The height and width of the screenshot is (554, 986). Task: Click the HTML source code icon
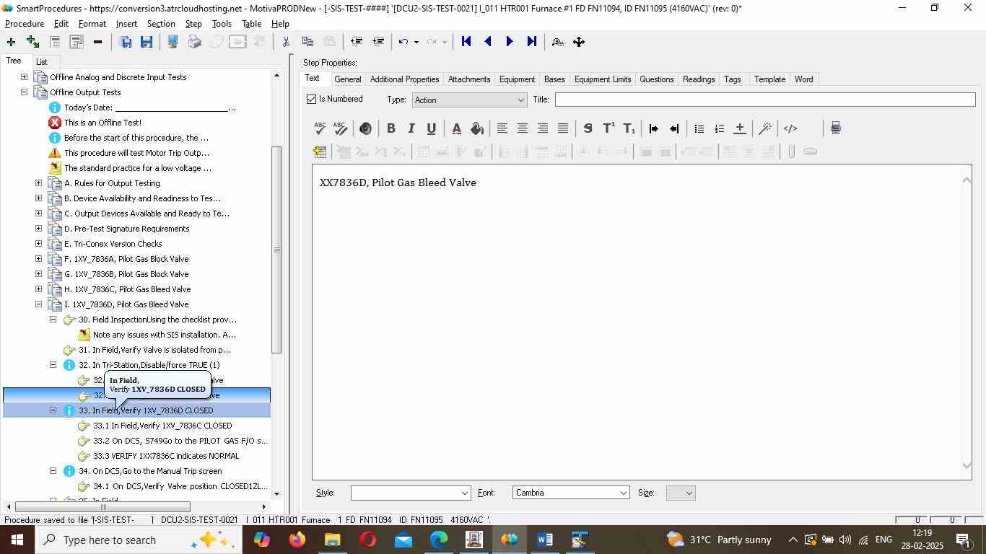point(790,128)
